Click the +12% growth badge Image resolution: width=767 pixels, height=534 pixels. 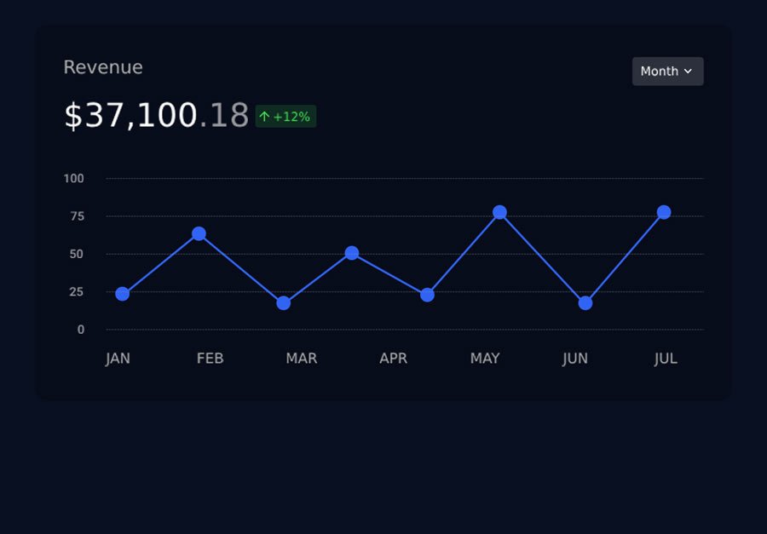click(285, 117)
